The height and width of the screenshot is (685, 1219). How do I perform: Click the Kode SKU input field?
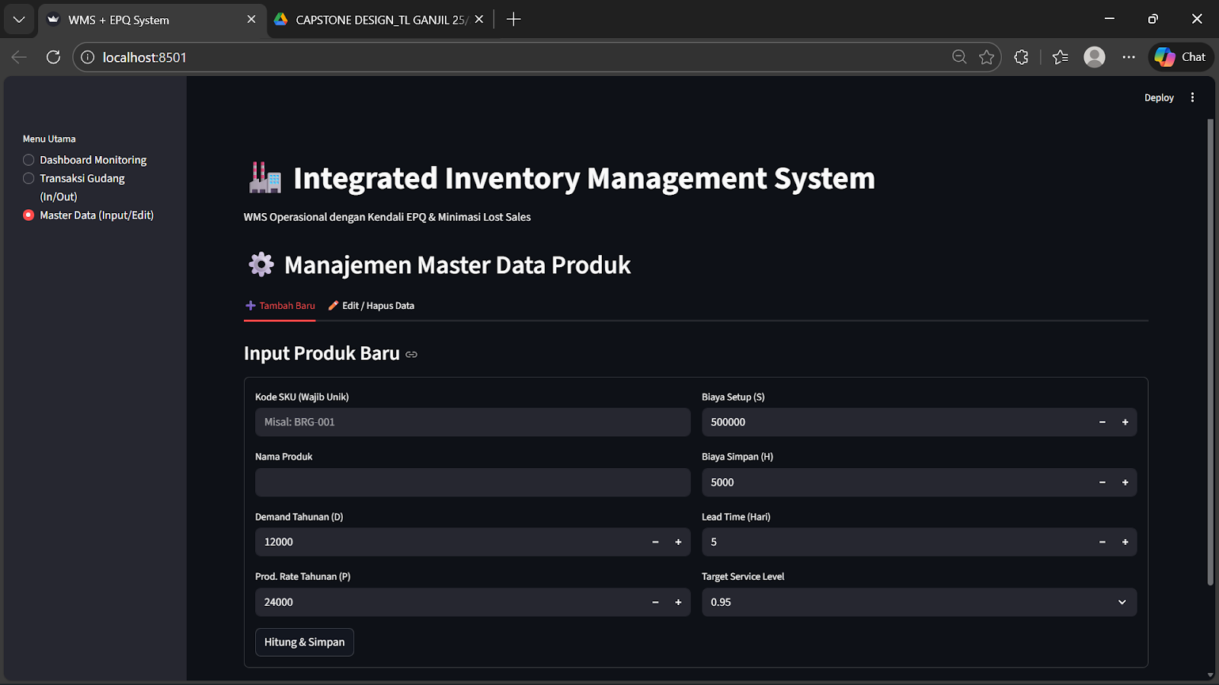pyautogui.click(x=472, y=422)
